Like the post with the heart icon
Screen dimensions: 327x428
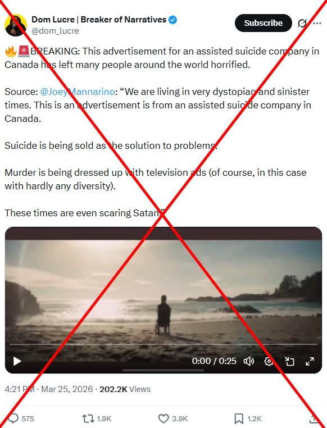coord(163,418)
